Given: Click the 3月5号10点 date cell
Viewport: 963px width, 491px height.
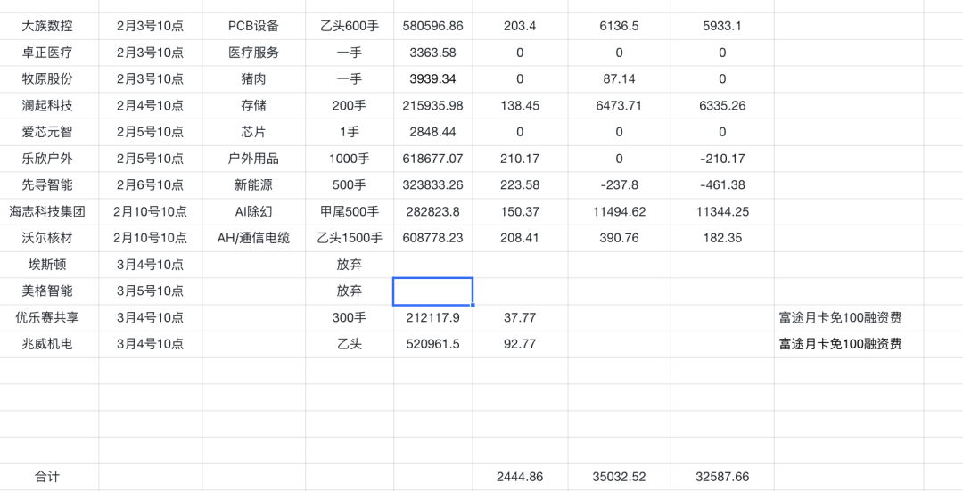Looking at the screenshot, I should tap(151, 291).
